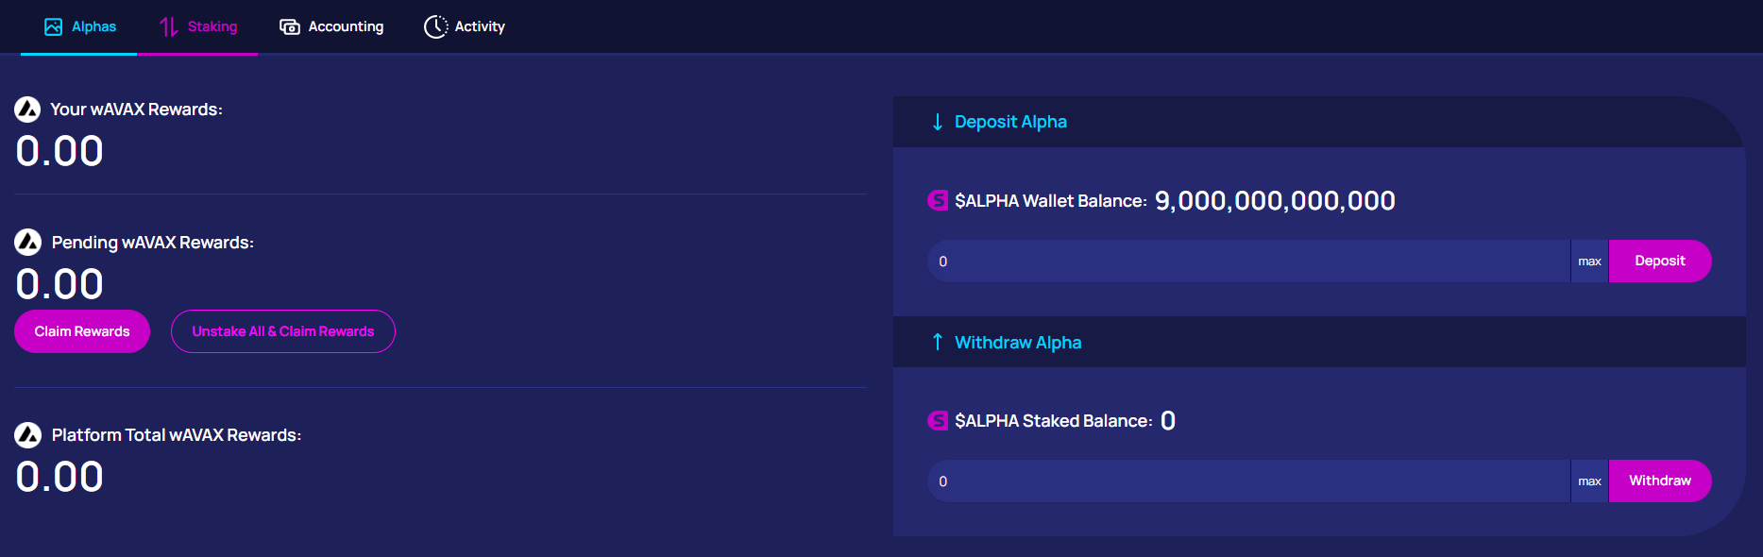Click the Withdraw button

1660,481
